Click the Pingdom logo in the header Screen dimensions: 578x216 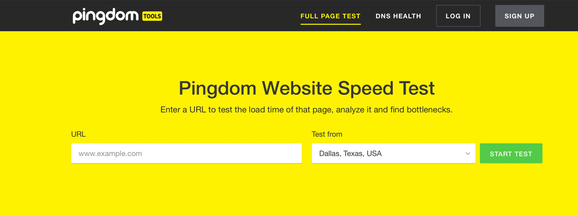(117, 16)
